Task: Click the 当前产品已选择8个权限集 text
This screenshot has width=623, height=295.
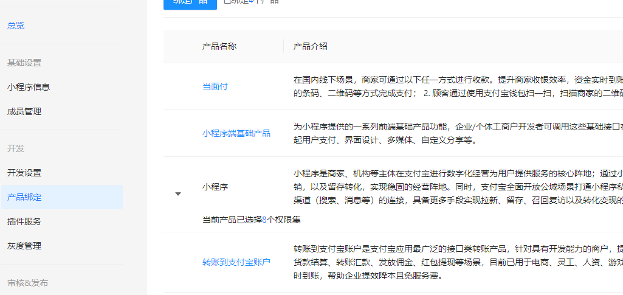Action: point(252,220)
